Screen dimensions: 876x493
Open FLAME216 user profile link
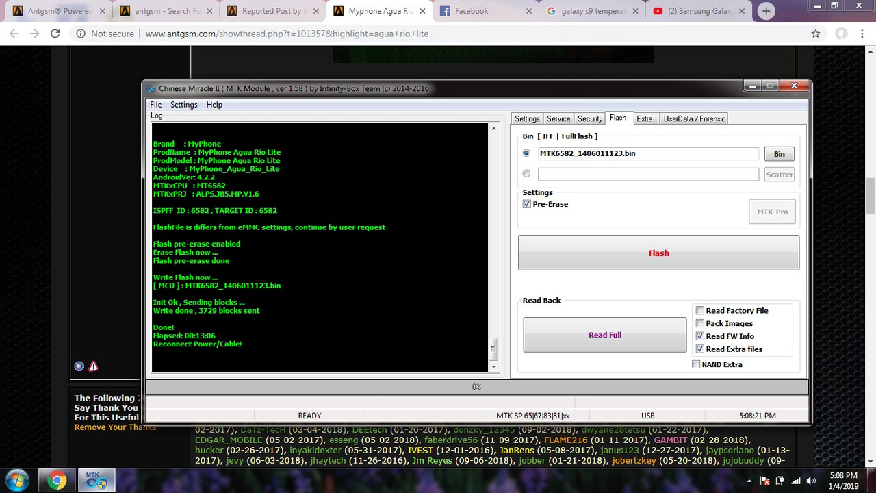point(567,440)
